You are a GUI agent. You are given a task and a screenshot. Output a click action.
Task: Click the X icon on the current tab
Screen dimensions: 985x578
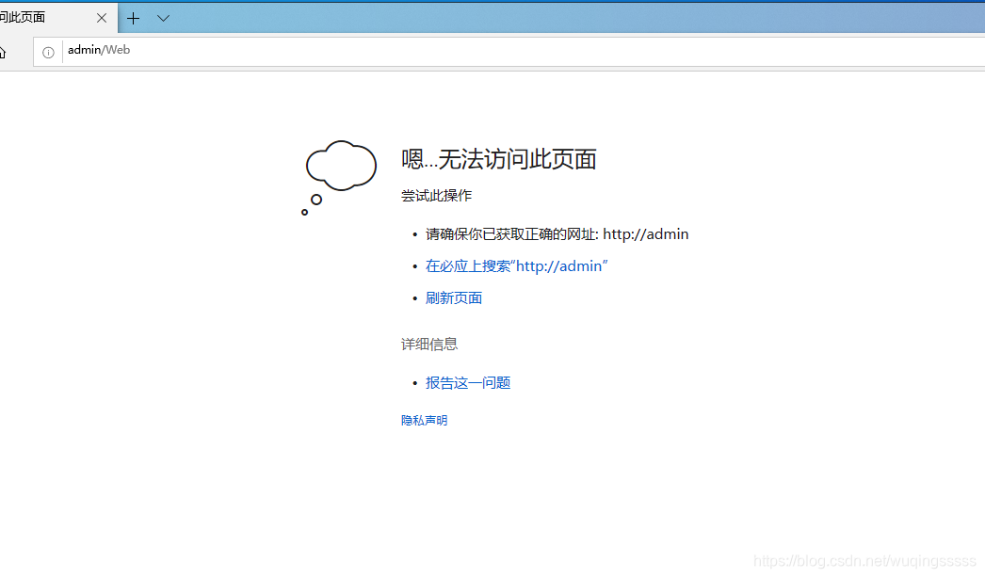(x=102, y=17)
